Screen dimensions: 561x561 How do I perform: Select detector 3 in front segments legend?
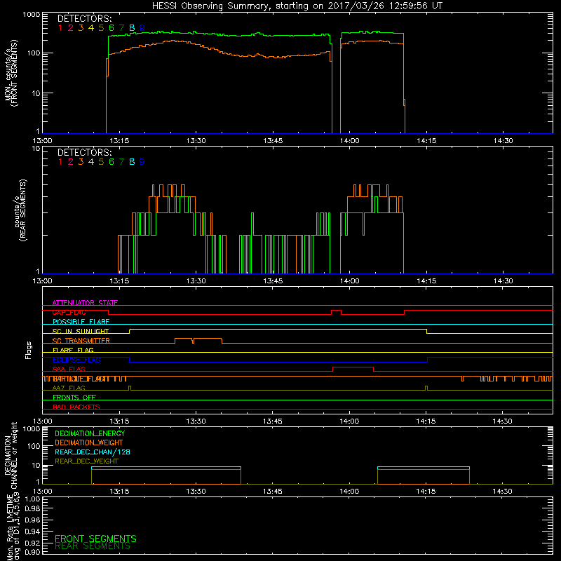tap(81, 28)
